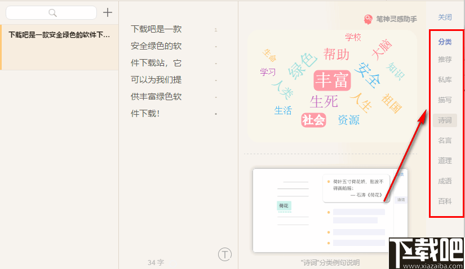Choose the 描写 category
This screenshot has width=465, height=269.
[x=445, y=100]
